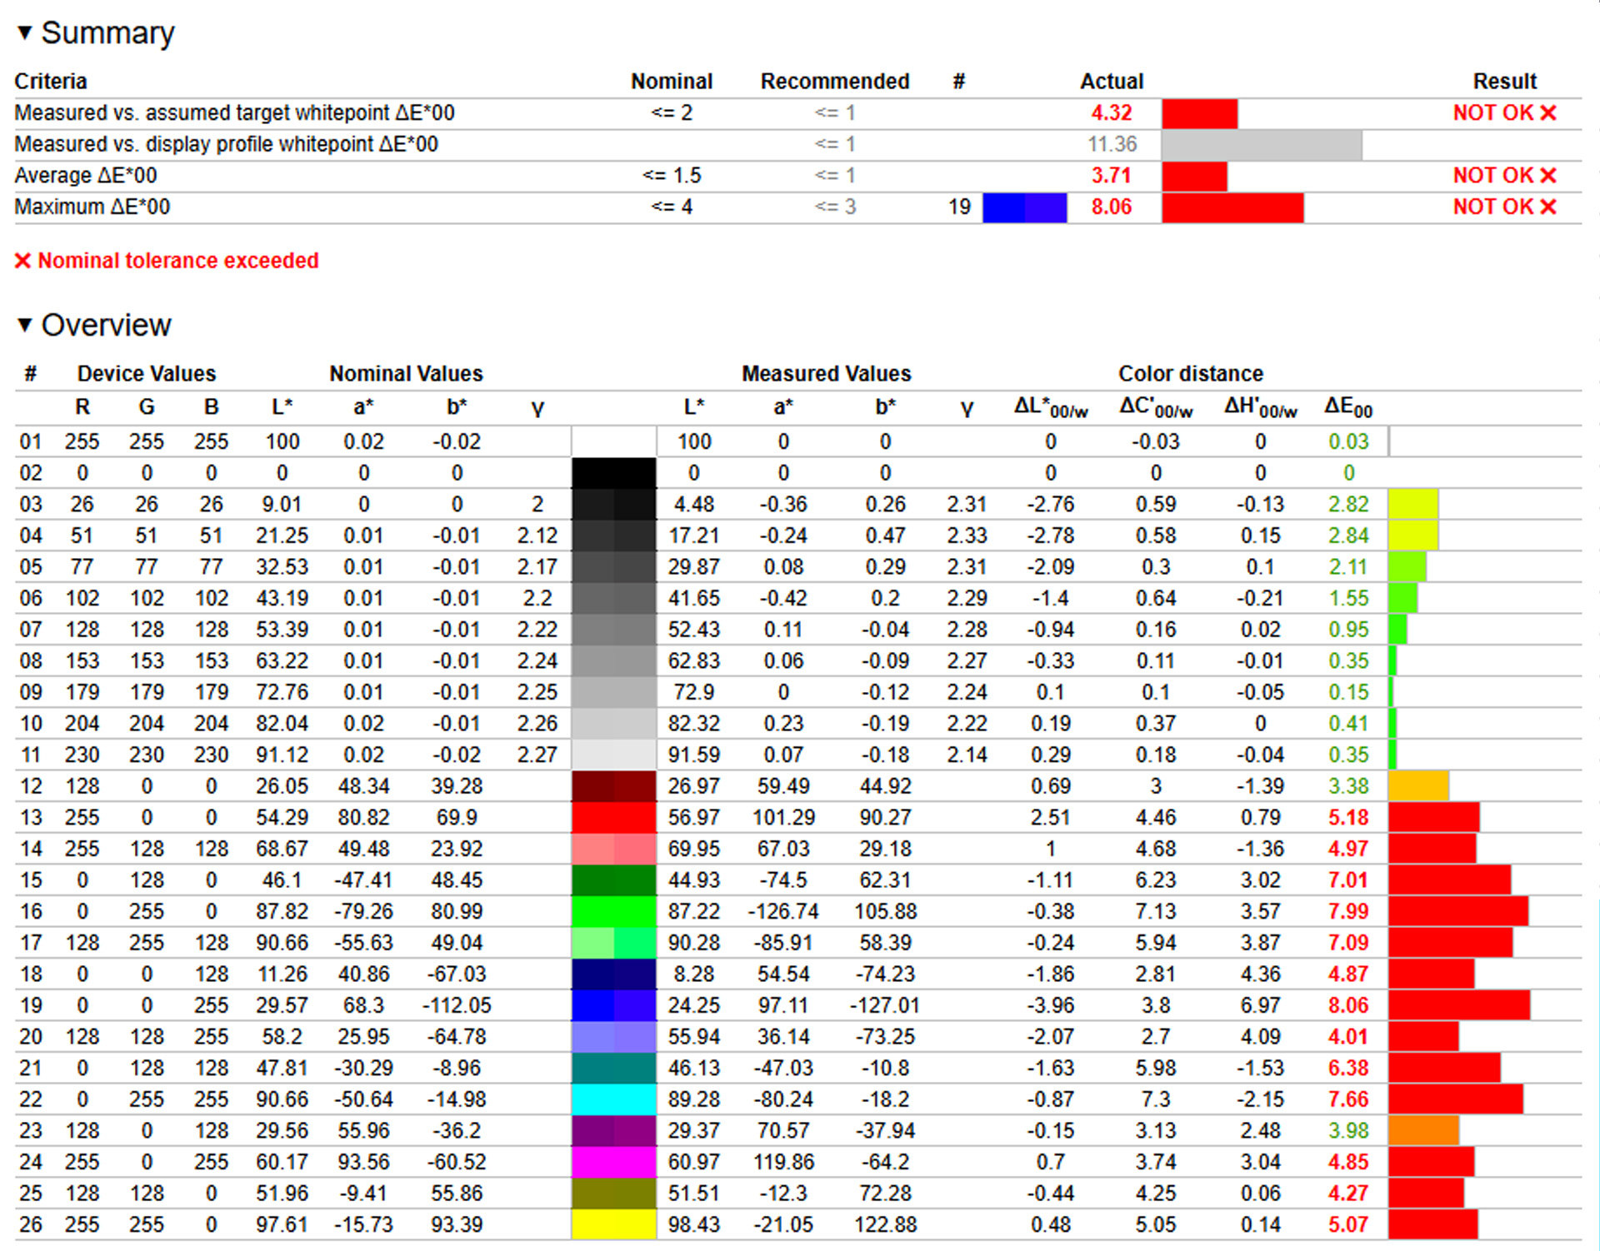Click the gray bar for display profile whitepoint
Viewport: 1600px width, 1251px height.
click(x=1261, y=145)
